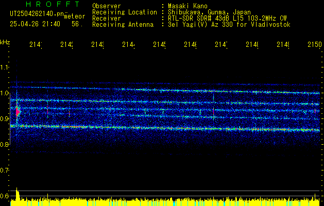
Task: Click the 2145 time axis label
Action: (159, 44)
